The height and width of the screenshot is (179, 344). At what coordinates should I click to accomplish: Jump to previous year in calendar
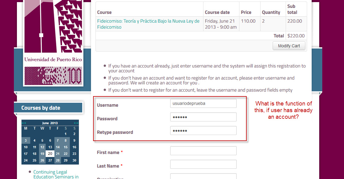[23, 123]
